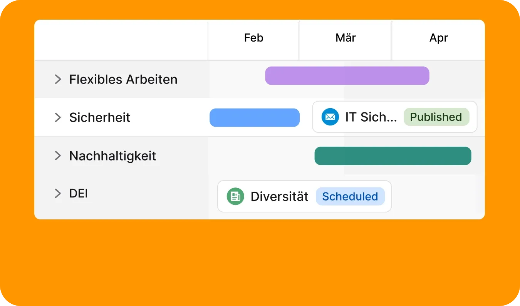Select the Apr month column header

tap(439, 38)
